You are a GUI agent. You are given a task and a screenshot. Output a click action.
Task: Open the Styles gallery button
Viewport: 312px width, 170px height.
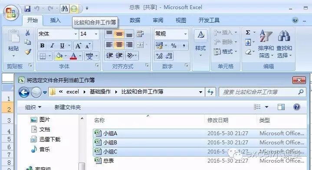coord(200,43)
